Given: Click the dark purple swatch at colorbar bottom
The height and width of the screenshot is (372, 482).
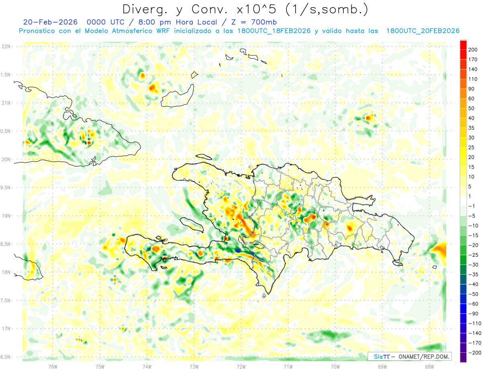Looking at the screenshot, I should pos(463,357).
